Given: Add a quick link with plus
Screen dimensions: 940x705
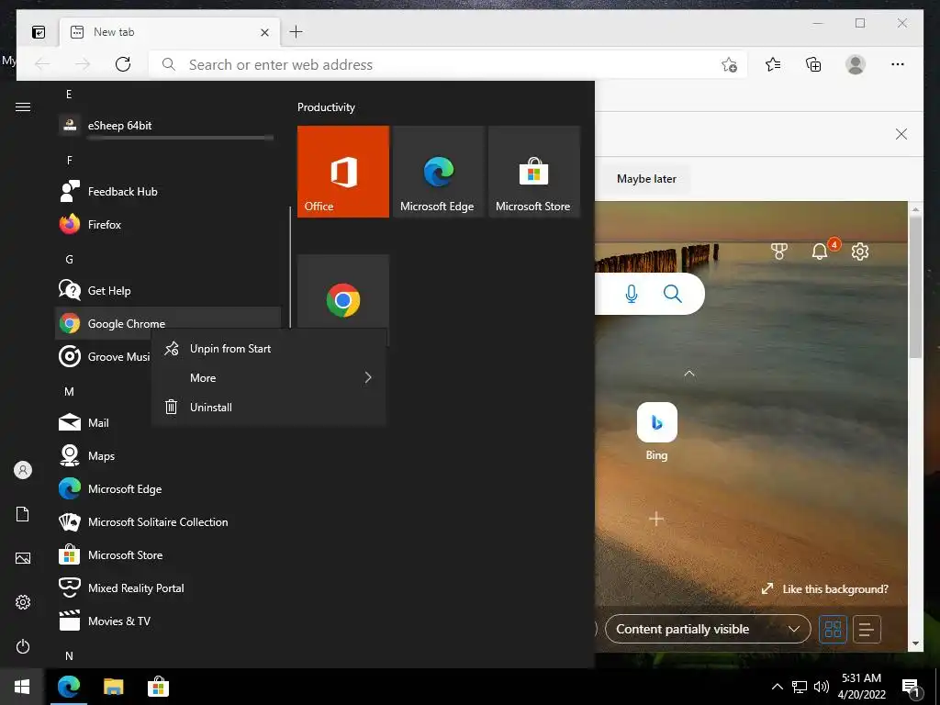Looking at the screenshot, I should pos(656,519).
